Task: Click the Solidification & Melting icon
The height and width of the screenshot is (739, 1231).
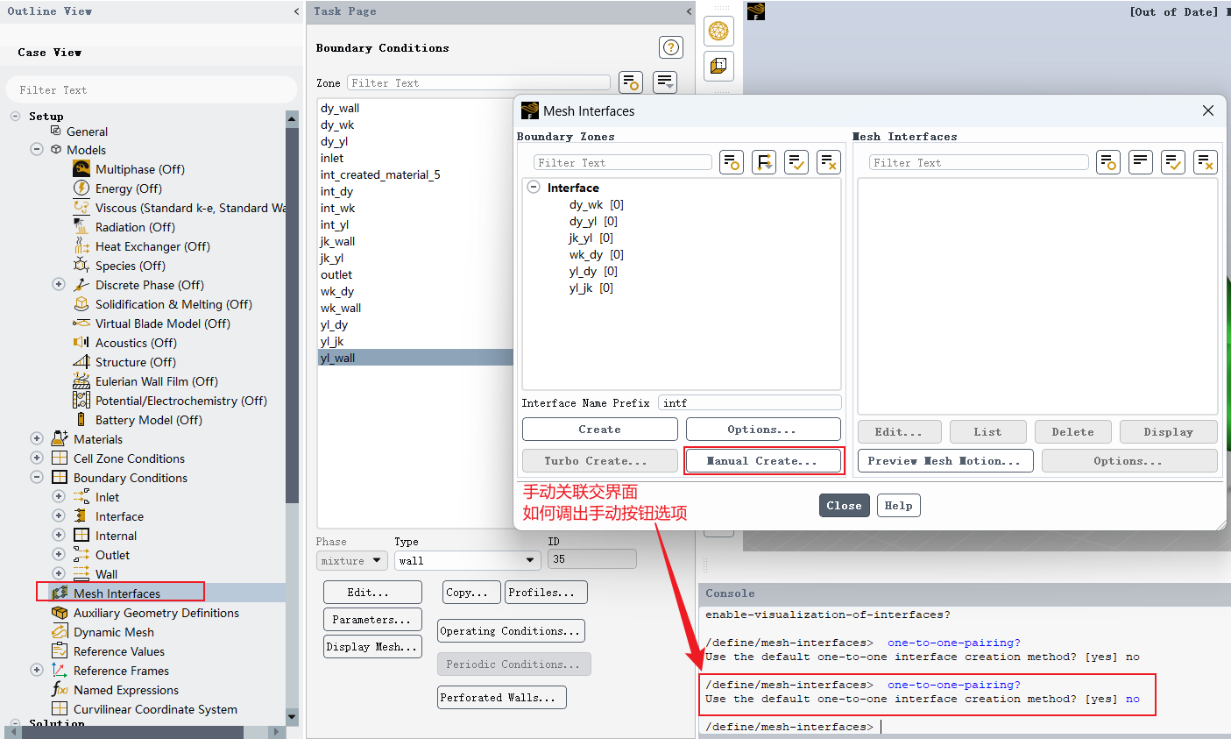Action: (x=81, y=304)
